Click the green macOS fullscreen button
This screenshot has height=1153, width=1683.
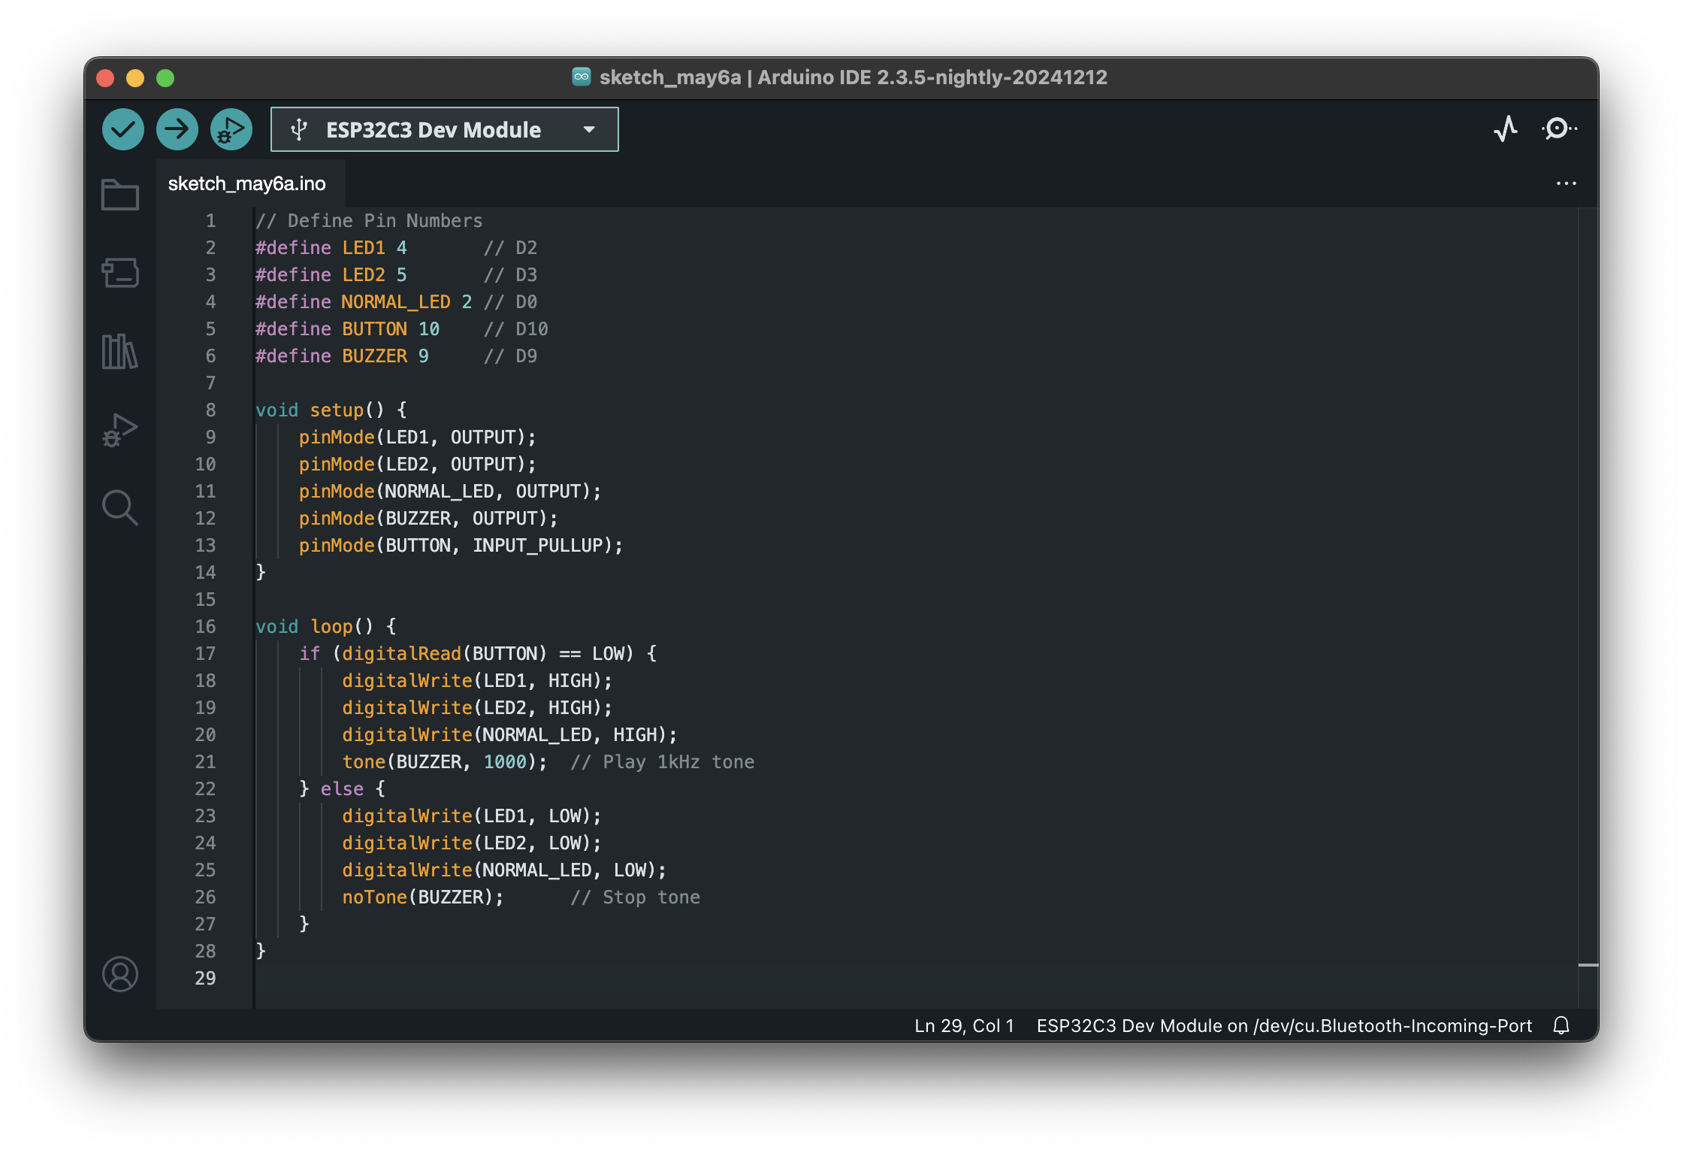point(165,78)
